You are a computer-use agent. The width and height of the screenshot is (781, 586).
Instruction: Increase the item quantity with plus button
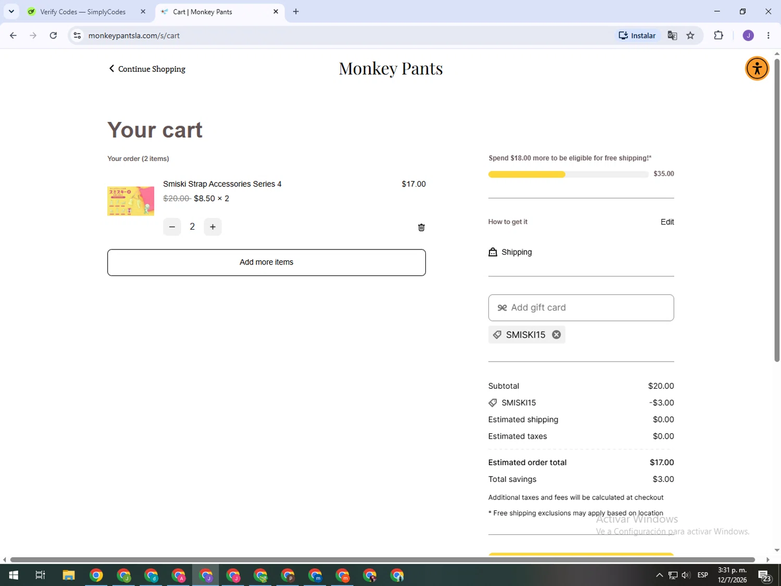(x=212, y=227)
